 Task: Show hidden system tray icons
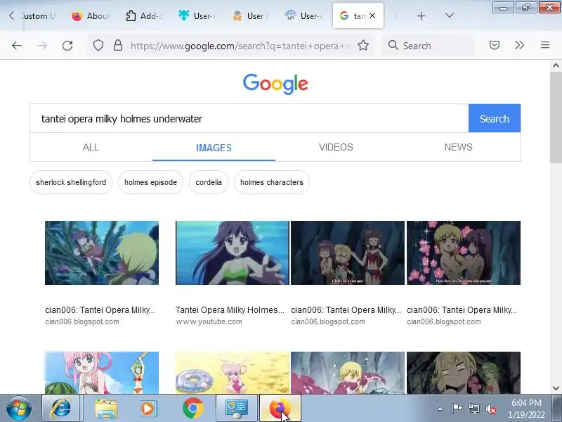(x=440, y=409)
